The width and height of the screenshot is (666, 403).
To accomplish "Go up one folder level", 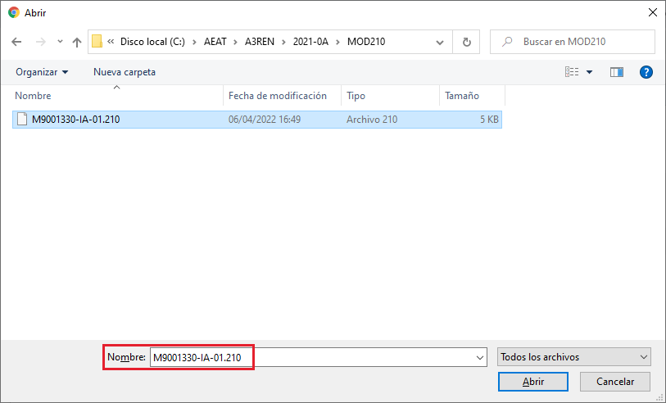I will [77, 42].
